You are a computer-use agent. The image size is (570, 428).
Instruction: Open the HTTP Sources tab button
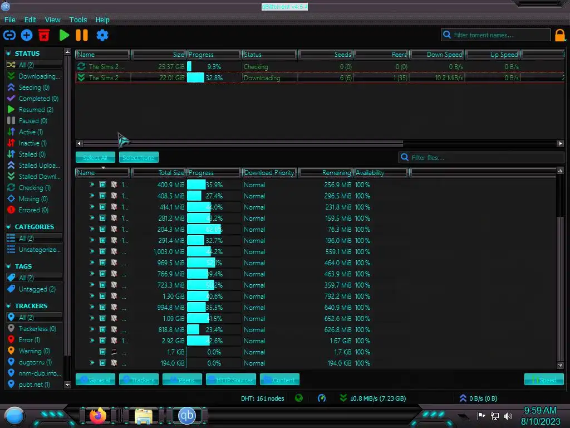231,380
